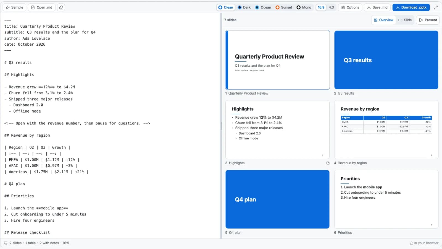
Task: Click the '| Americas | $1.75M' table row in editor
Action: pyautogui.click(x=46, y=172)
